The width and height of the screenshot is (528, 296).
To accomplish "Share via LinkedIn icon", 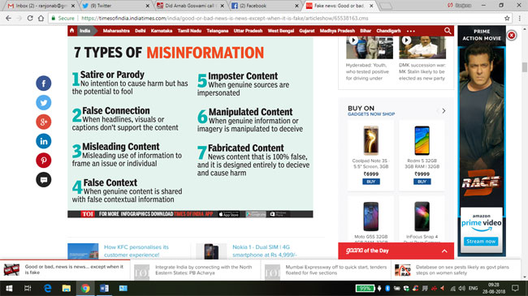I will click(44, 141).
